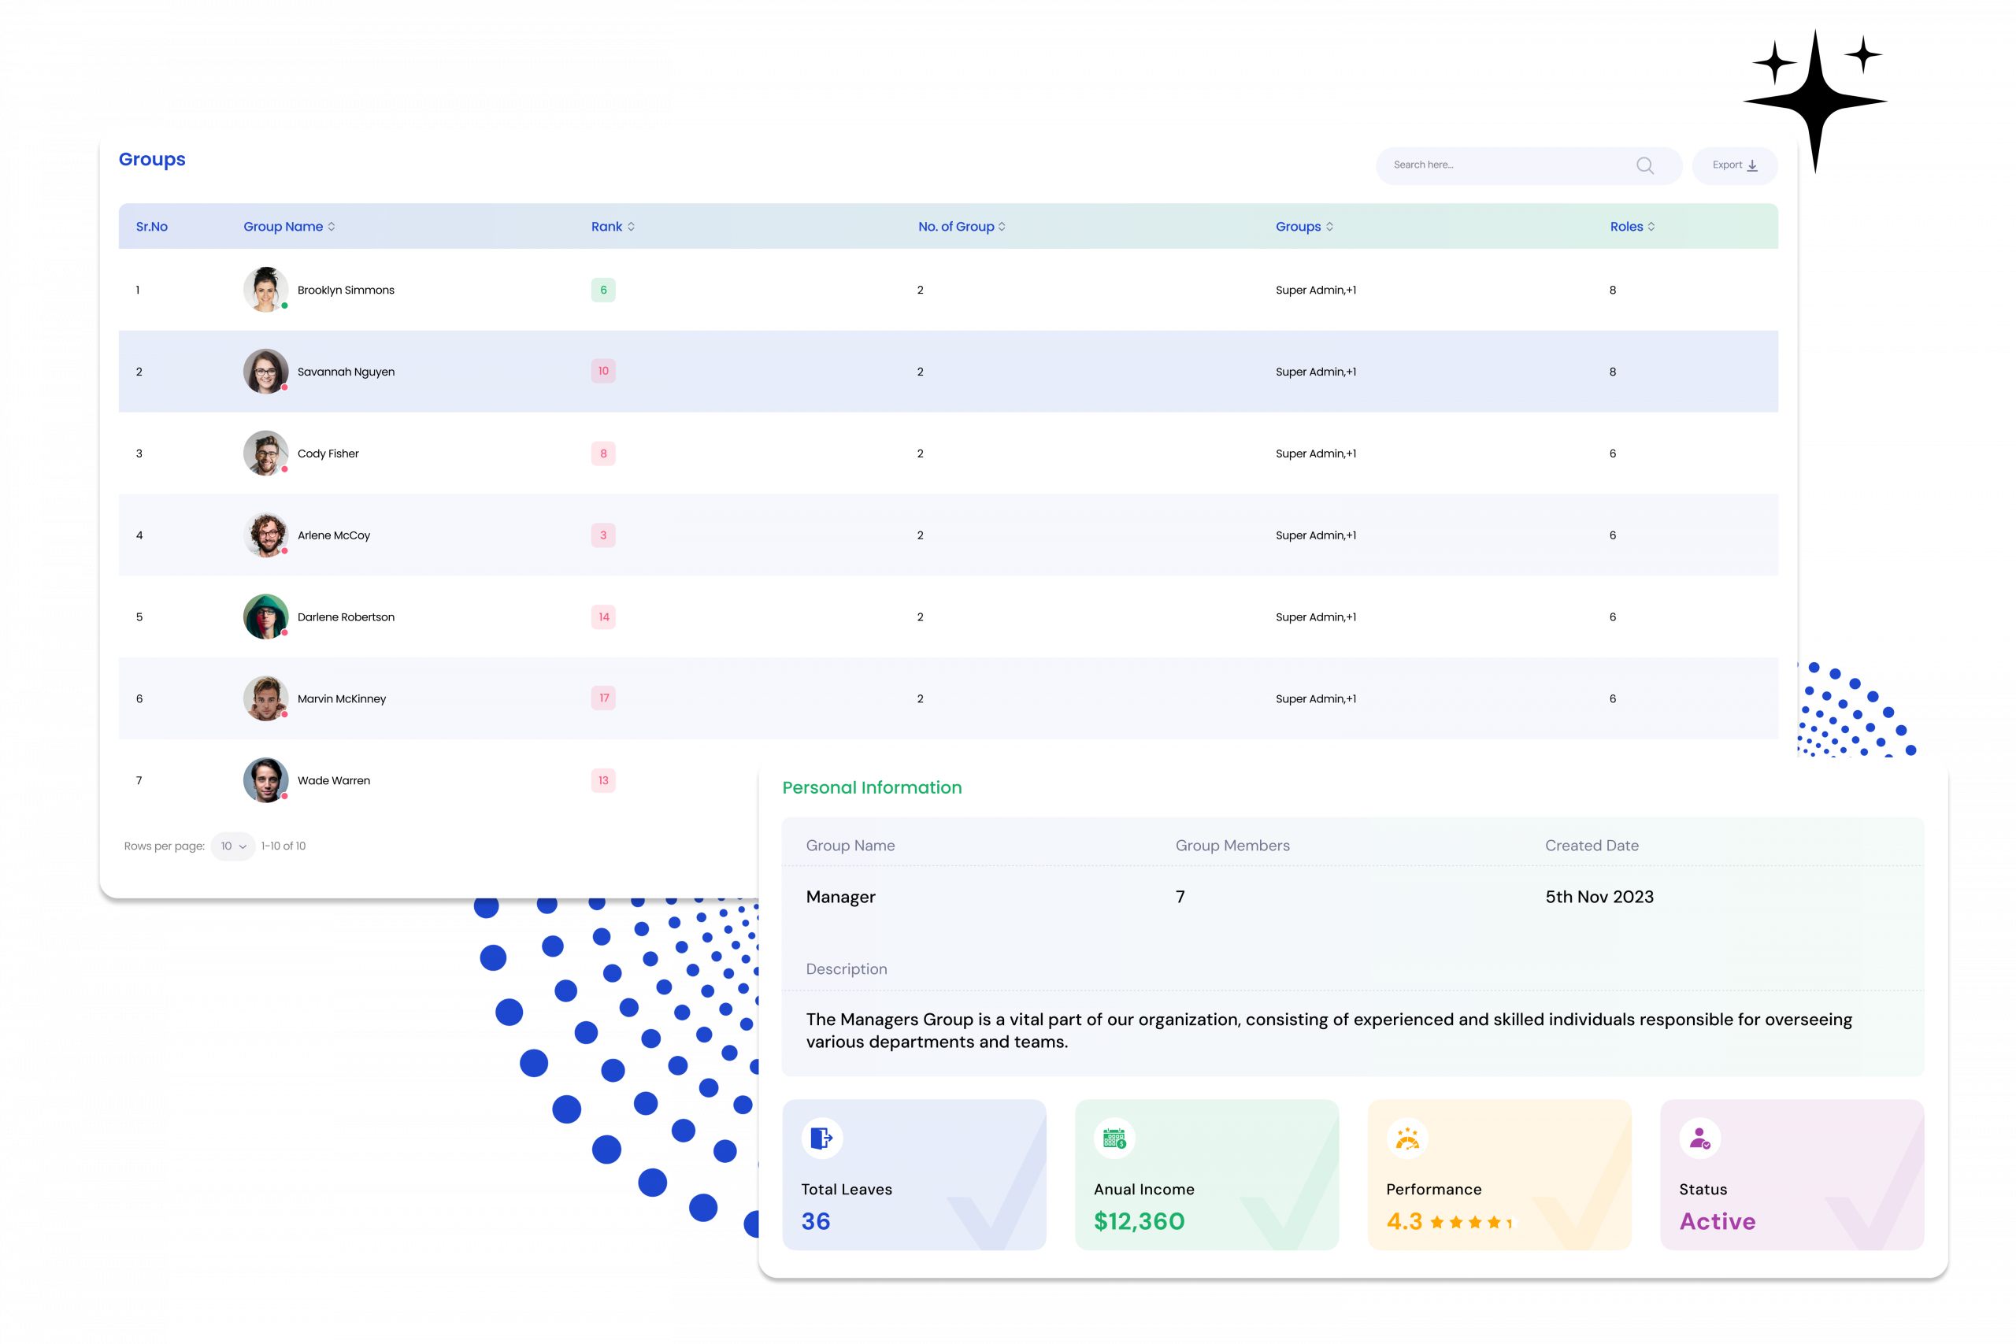Click Wade Warren's avatar

265,780
